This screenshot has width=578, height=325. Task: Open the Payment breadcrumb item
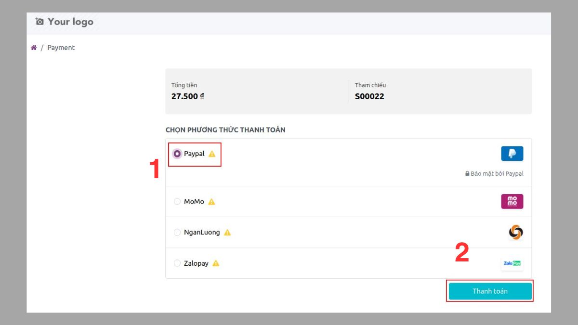[x=61, y=47]
